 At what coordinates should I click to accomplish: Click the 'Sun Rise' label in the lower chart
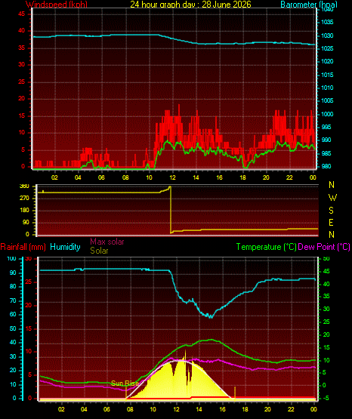125,384
